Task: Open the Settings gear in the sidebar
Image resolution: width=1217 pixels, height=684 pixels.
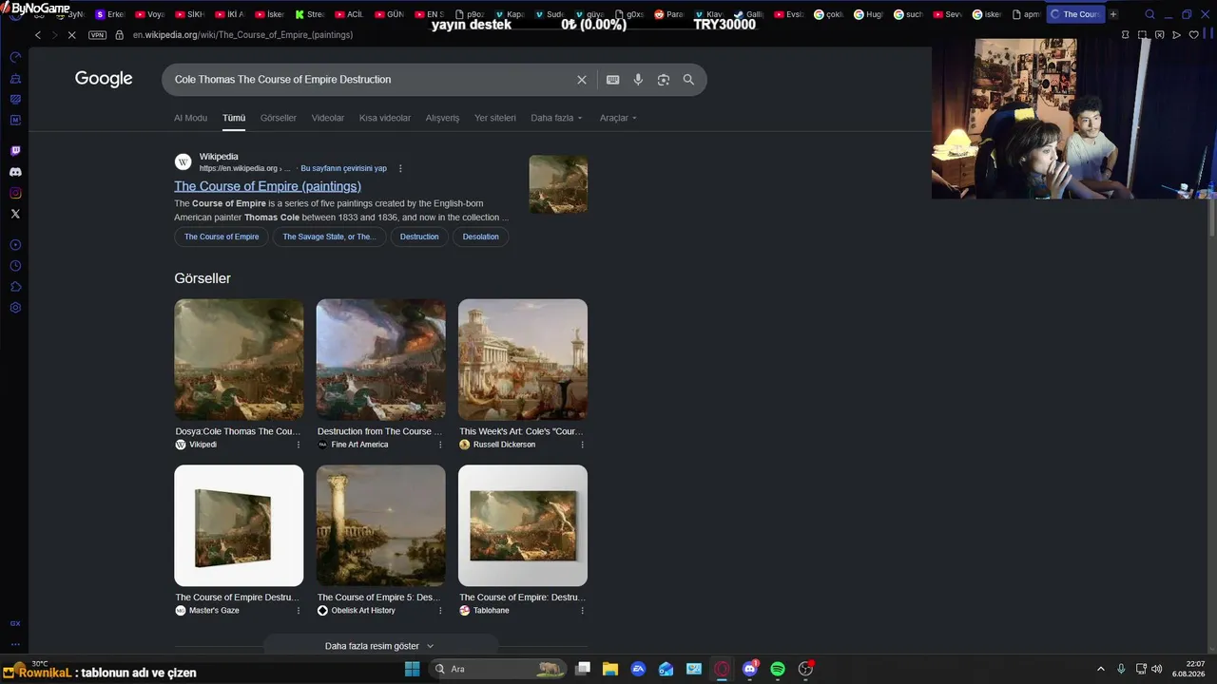Action: (15, 308)
